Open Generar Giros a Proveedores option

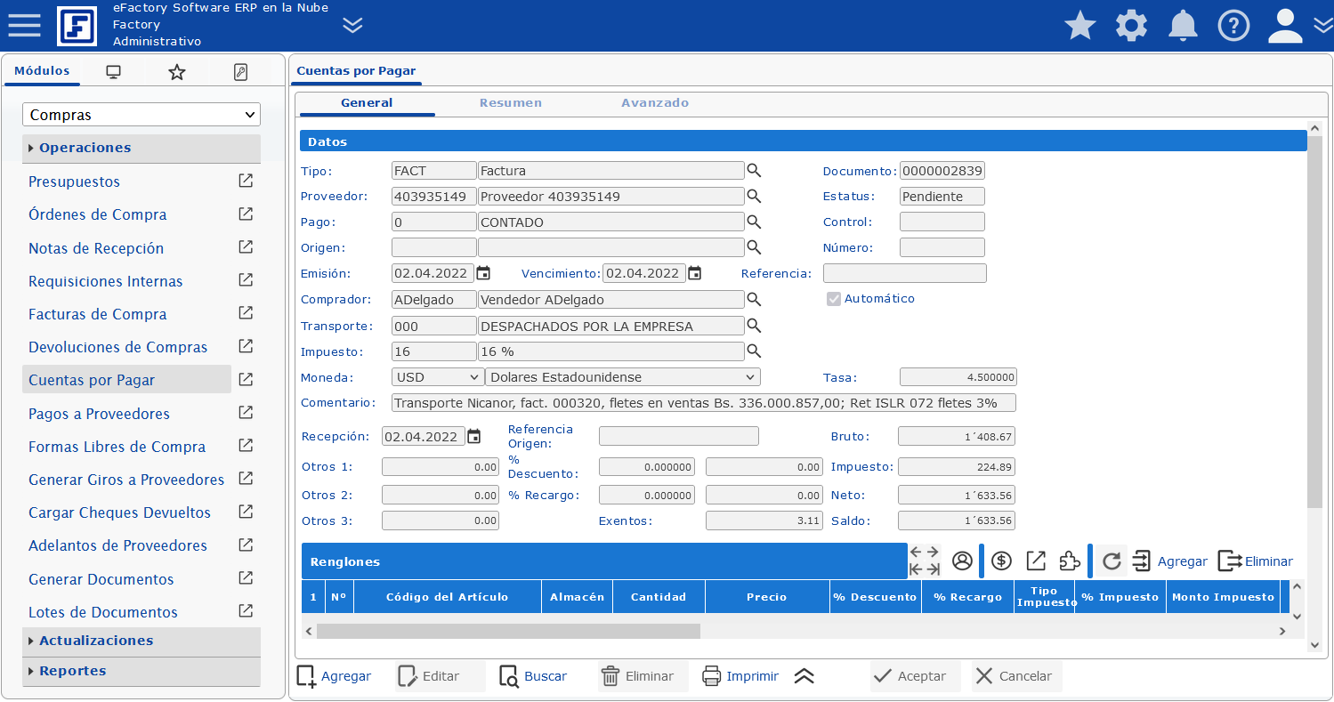(x=126, y=480)
